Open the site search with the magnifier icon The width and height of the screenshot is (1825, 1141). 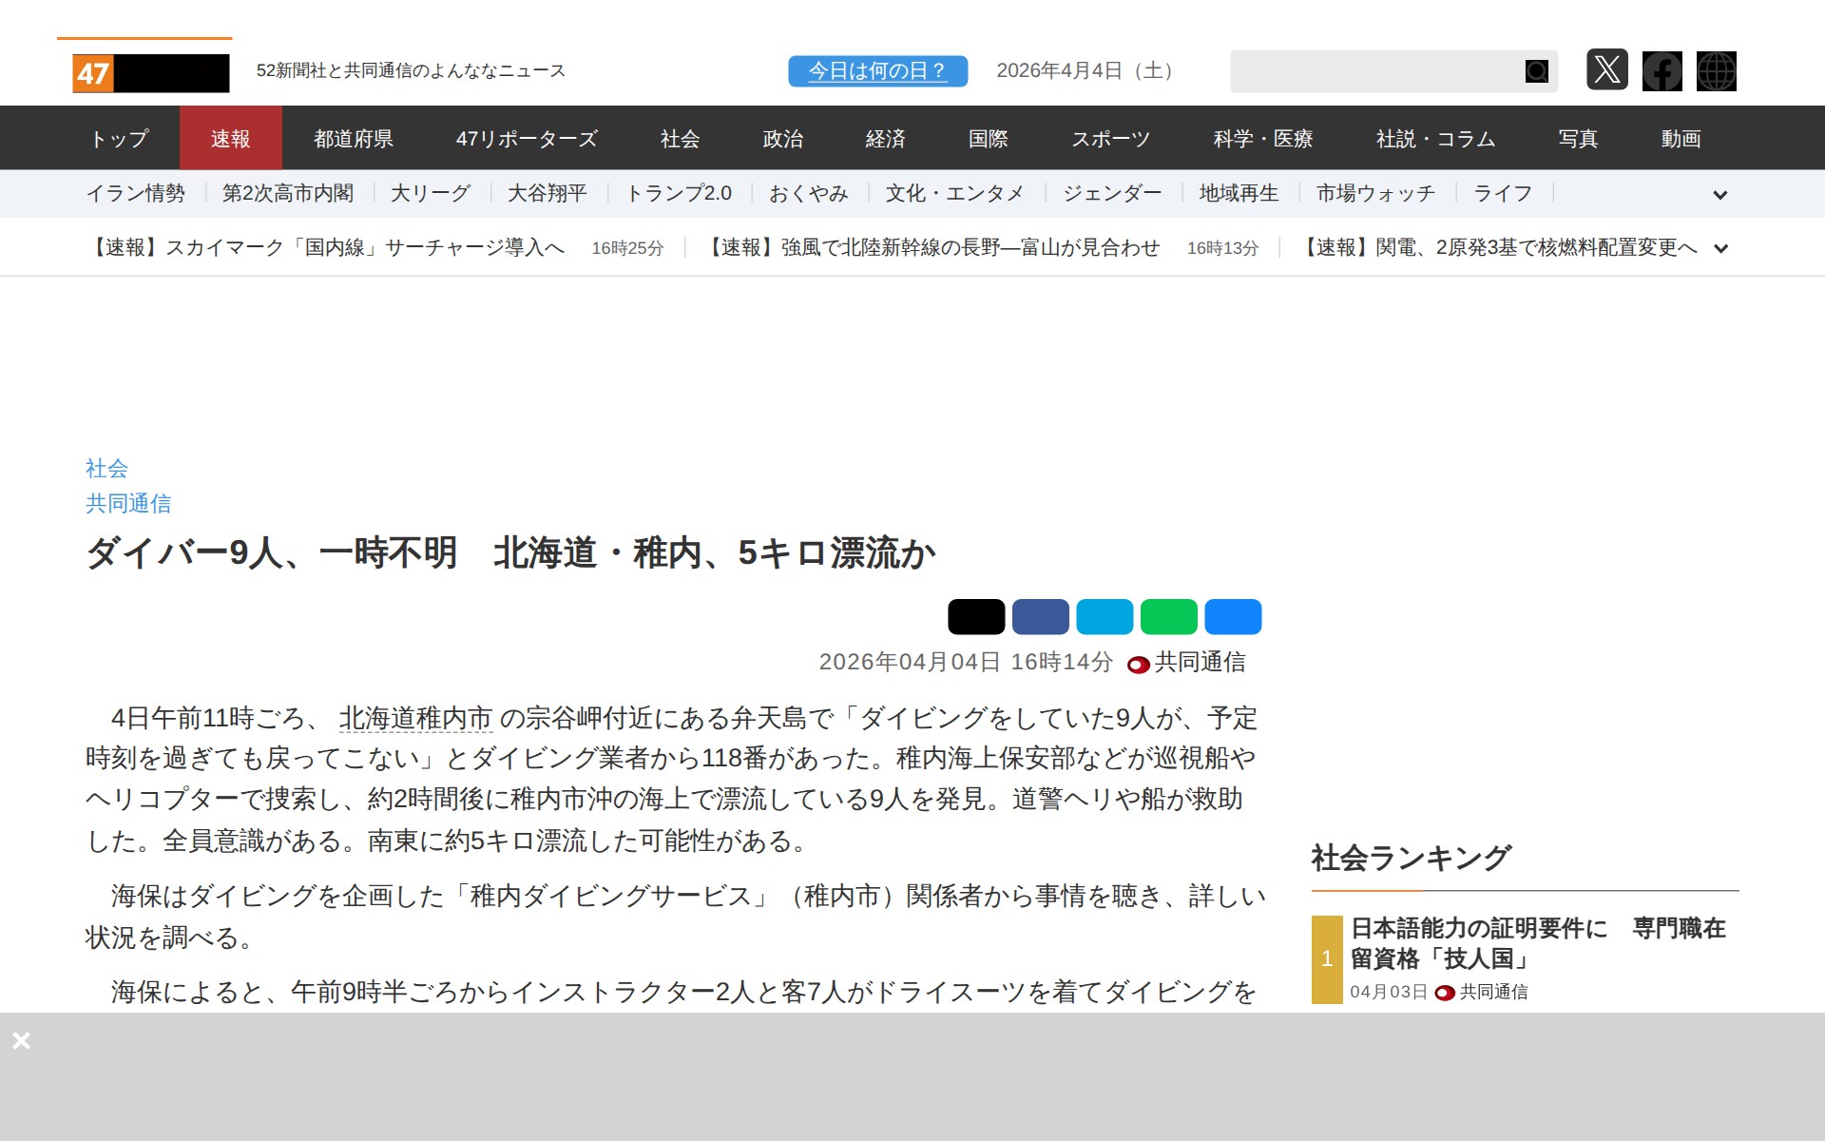tap(1536, 70)
